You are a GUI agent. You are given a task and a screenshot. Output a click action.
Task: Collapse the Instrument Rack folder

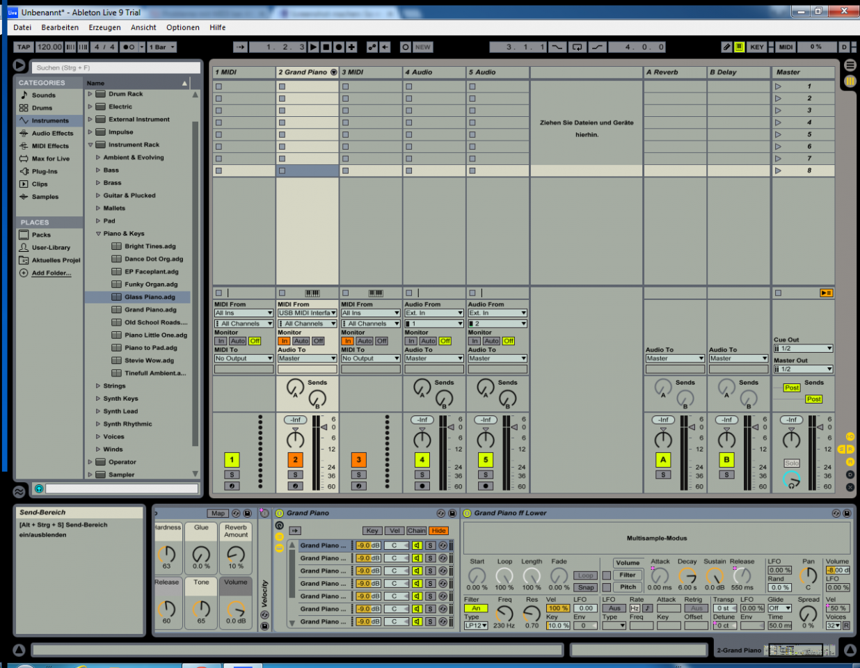pyautogui.click(x=90, y=145)
